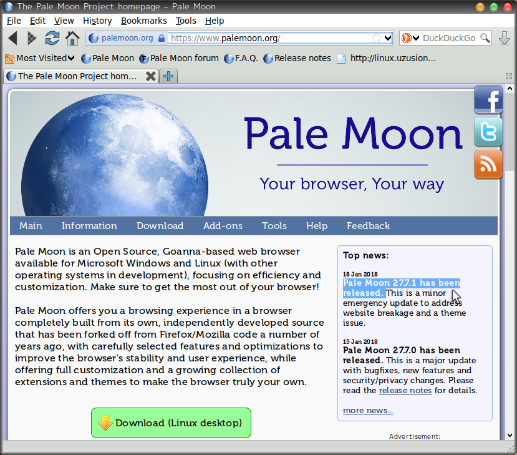
Task: Open the search engine selector dropdown
Action: pyautogui.click(x=410, y=38)
